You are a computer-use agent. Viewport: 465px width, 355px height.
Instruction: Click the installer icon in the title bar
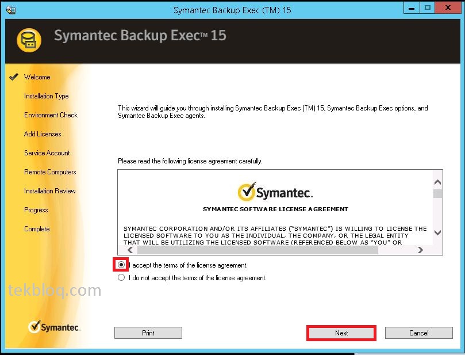[x=11, y=10]
